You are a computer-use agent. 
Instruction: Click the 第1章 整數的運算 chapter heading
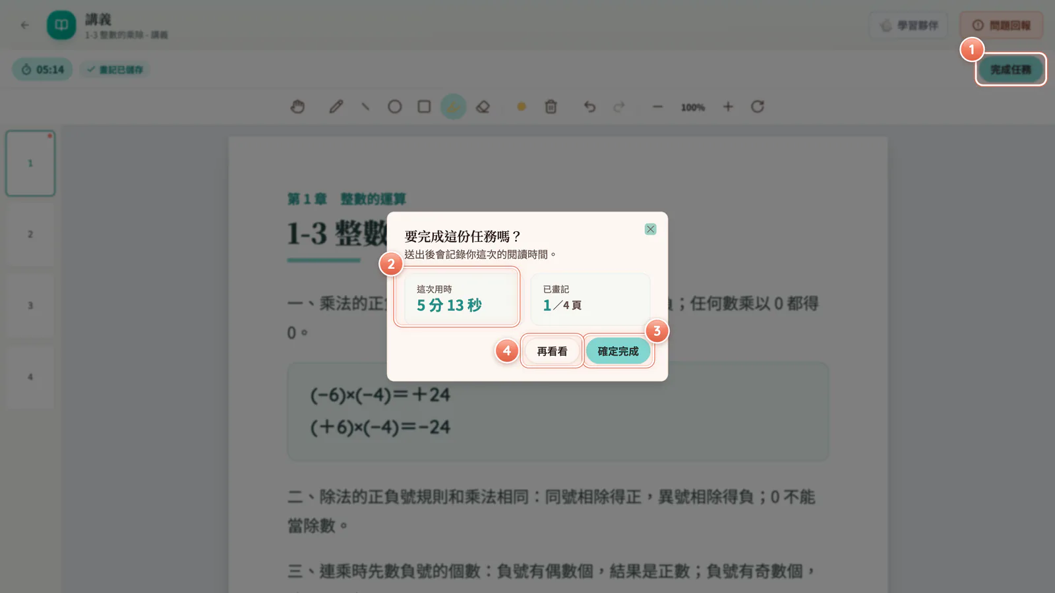click(x=347, y=199)
